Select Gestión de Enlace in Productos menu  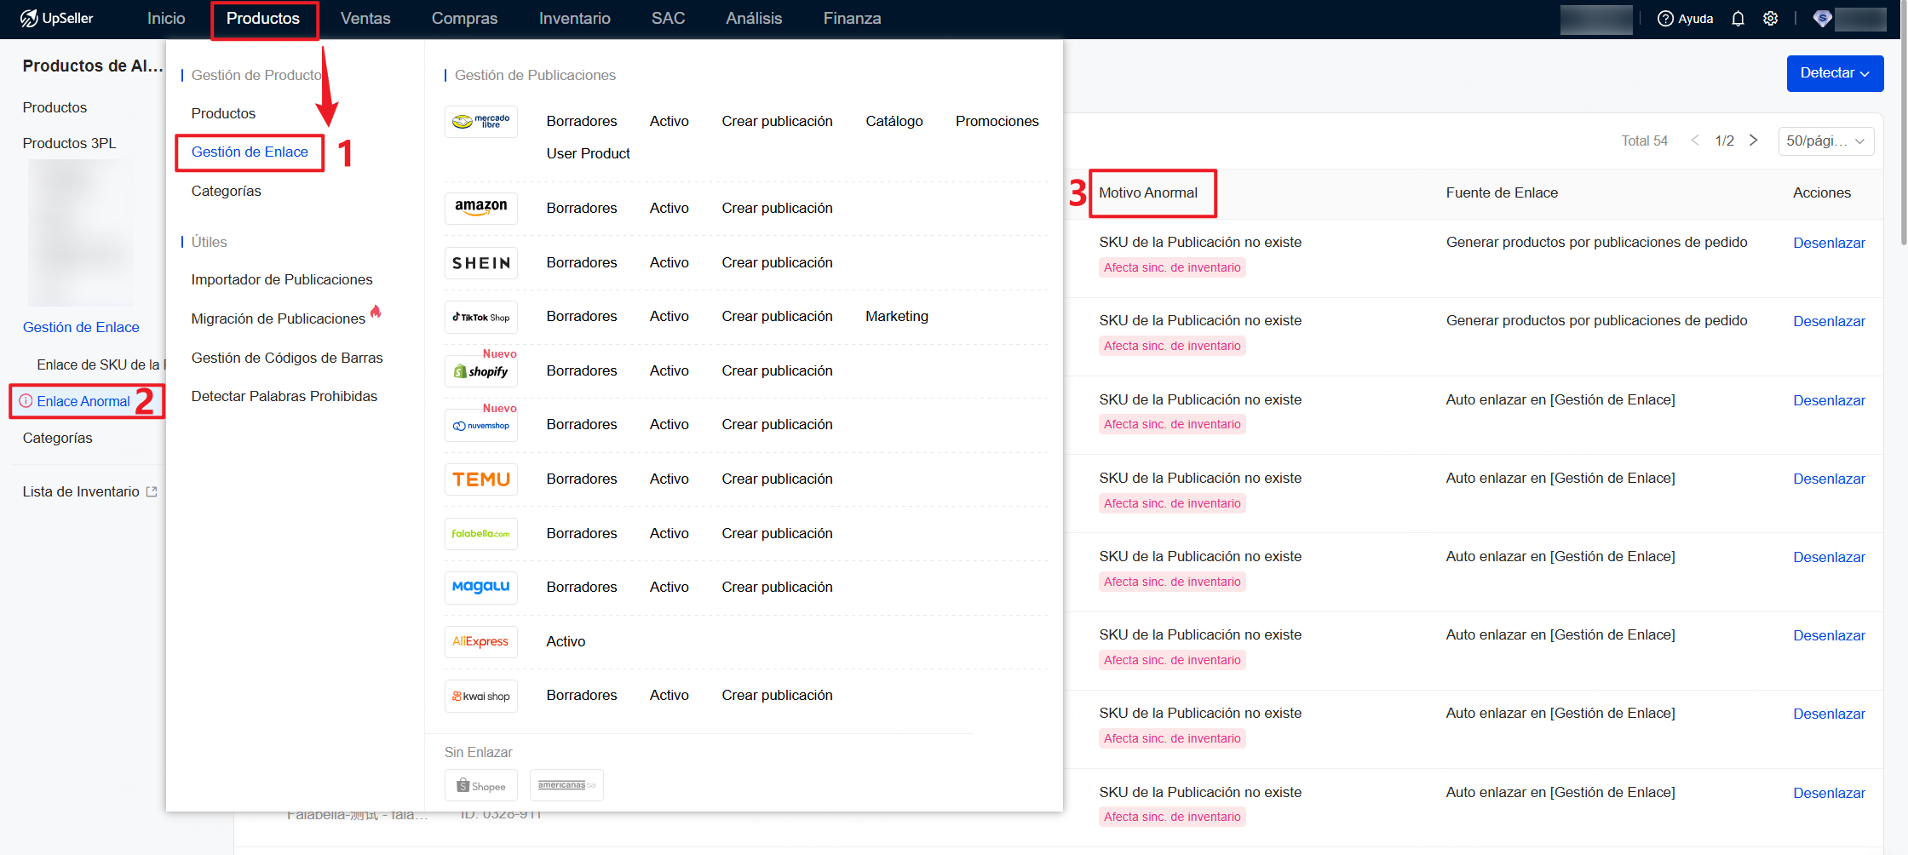pyautogui.click(x=250, y=152)
